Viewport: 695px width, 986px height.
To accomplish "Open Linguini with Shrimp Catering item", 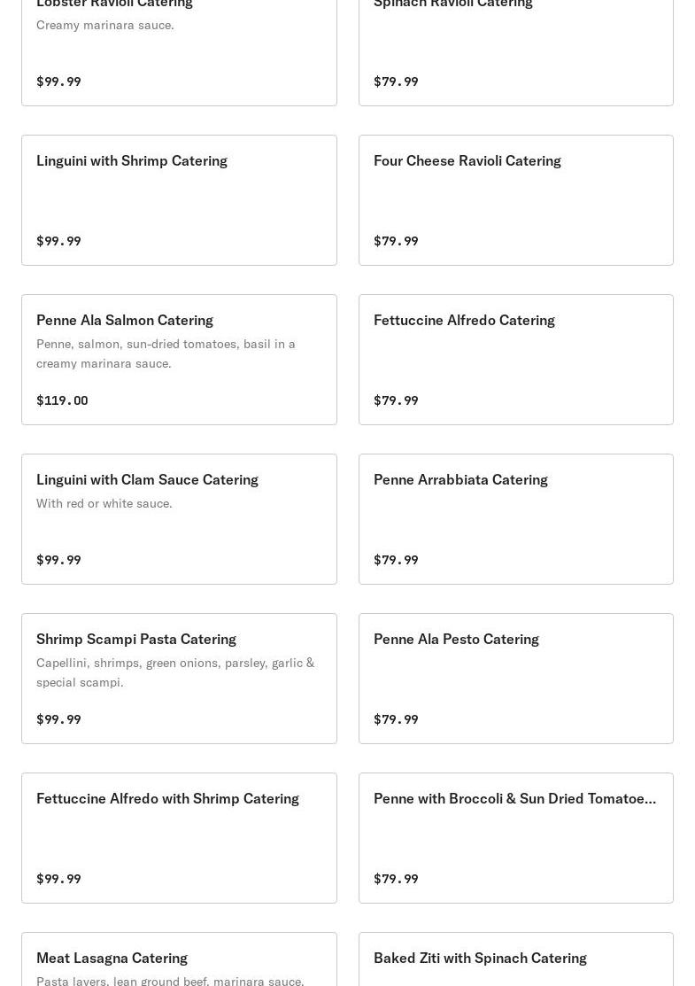I will [x=179, y=200].
